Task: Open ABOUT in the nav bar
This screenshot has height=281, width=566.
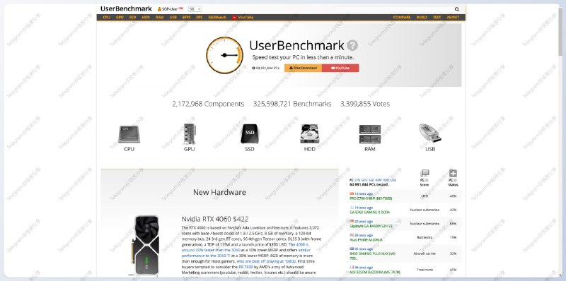Action: click(x=453, y=17)
